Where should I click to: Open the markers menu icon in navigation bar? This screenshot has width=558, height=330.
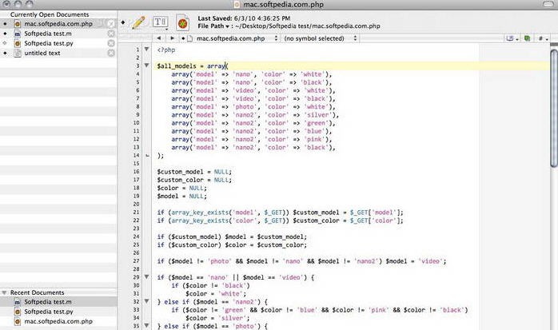512,38
